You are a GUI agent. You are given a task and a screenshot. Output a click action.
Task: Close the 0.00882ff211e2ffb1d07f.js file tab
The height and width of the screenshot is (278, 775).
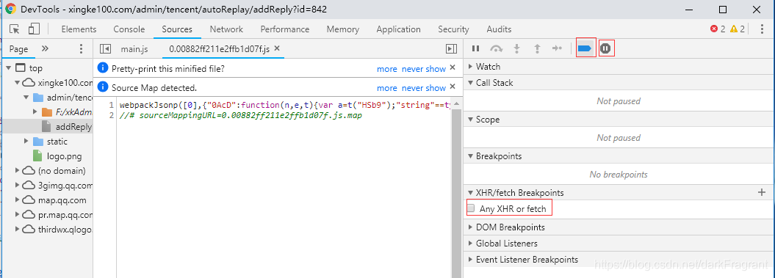tap(277, 48)
